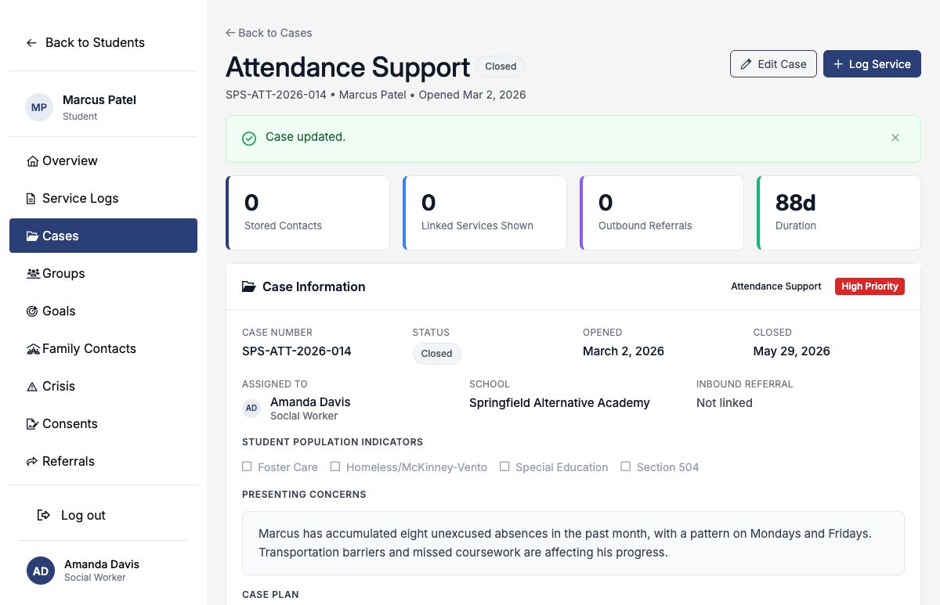Click the Attendance Support page title
Viewport: 940px width, 605px height.
tap(348, 67)
